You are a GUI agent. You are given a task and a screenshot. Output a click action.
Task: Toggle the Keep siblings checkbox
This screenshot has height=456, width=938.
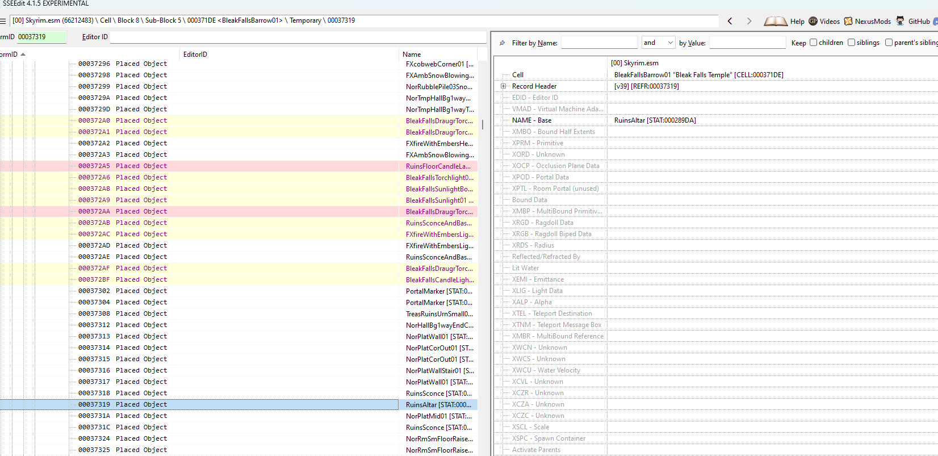(x=851, y=43)
